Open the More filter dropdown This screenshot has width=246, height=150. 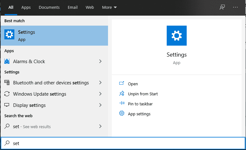click(x=109, y=7)
